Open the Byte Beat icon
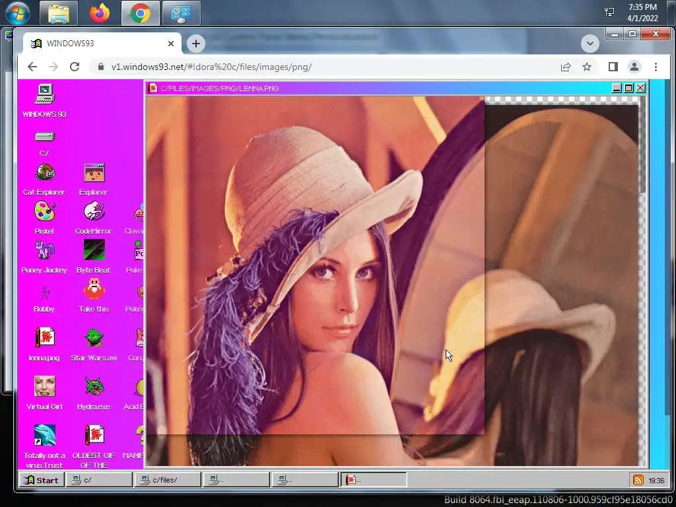This screenshot has height=507, width=676. (x=94, y=257)
